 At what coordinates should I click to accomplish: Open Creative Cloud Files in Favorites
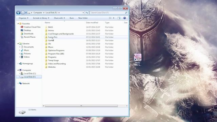click(x=32, y=27)
